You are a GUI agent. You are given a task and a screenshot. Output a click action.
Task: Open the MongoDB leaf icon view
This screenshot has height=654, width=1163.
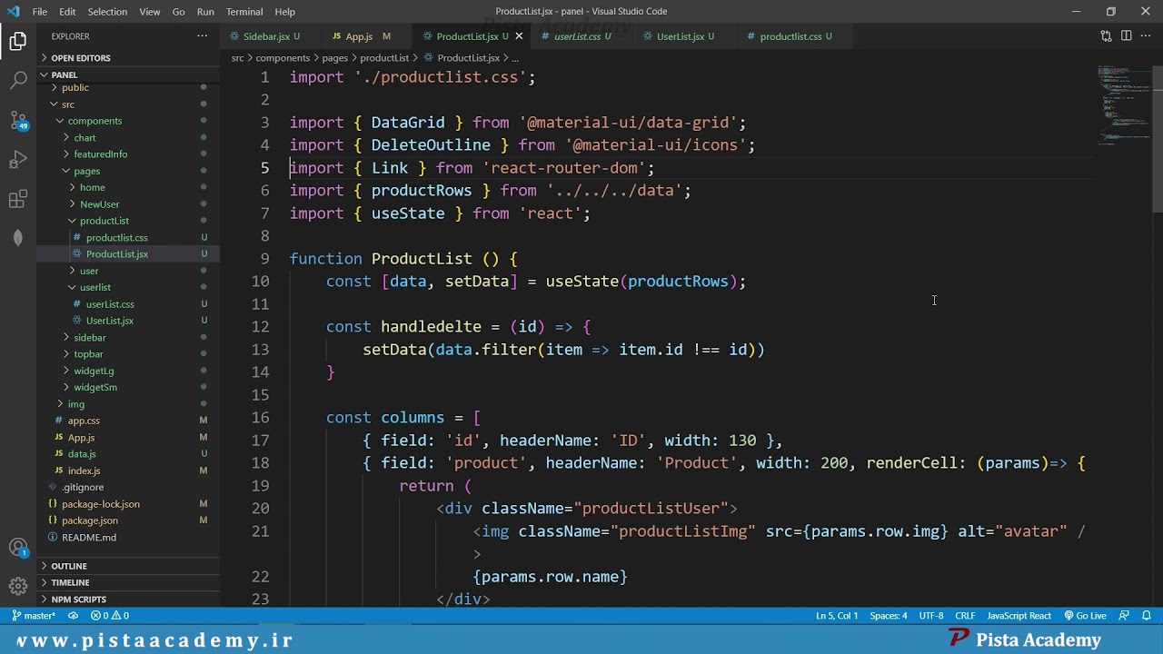tap(18, 238)
